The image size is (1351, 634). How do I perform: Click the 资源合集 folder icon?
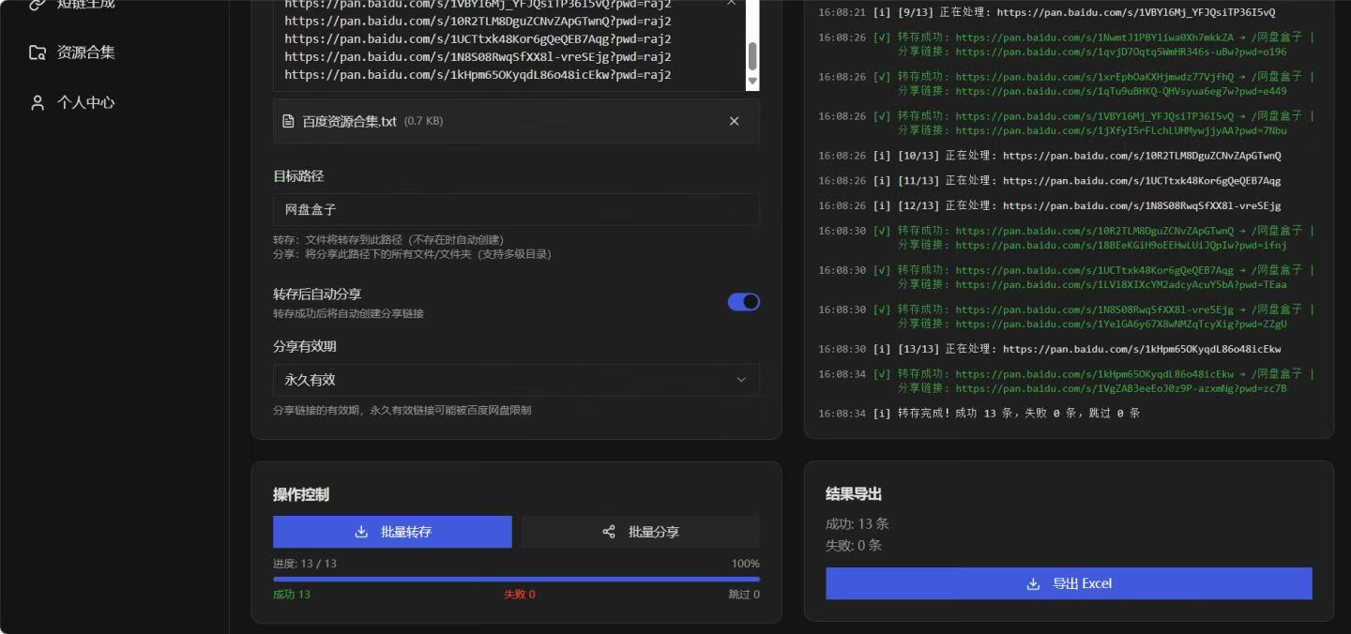click(x=38, y=53)
